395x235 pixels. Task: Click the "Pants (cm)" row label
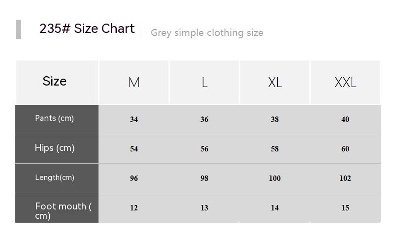pyautogui.click(x=55, y=118)
